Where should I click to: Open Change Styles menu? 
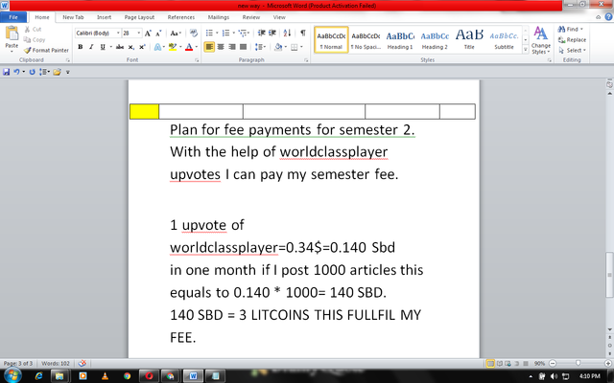pos(541,40)
